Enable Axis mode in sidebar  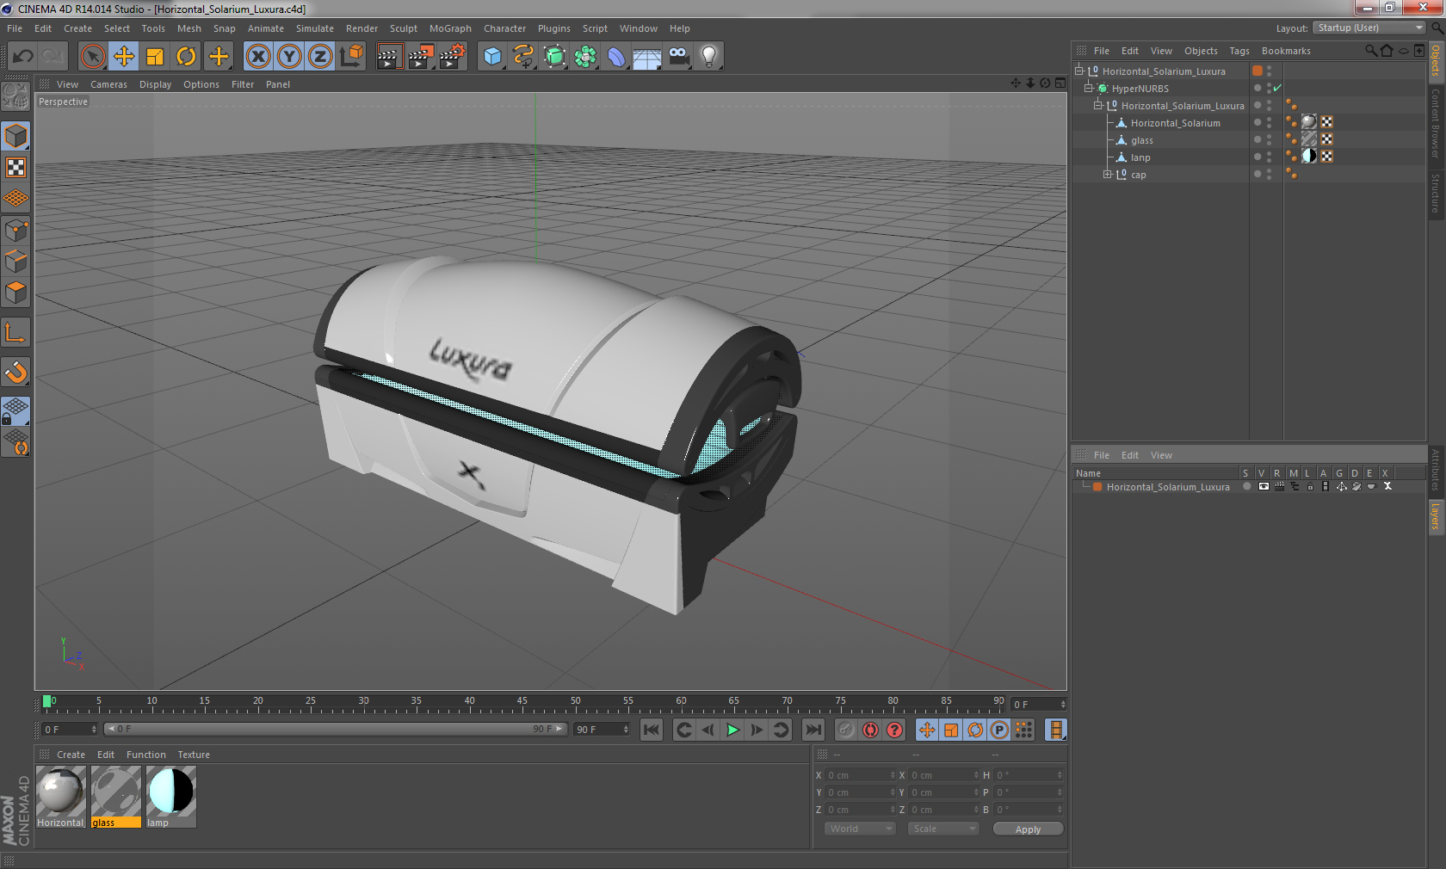[16, 332]
